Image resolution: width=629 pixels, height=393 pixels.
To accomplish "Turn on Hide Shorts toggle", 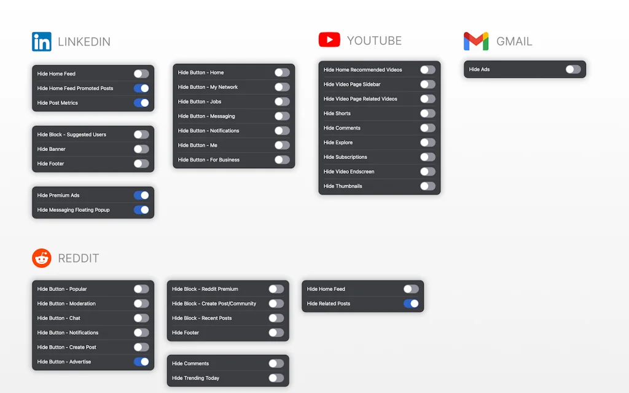I will point(428,114).
